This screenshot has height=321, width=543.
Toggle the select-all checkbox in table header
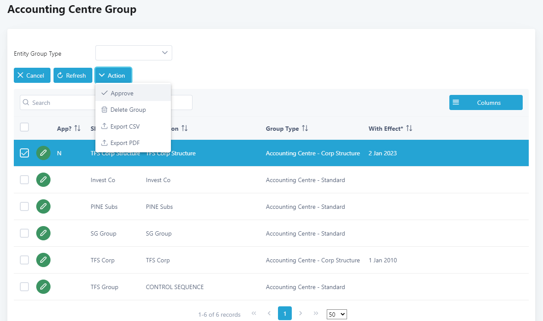pyautogui.click(x=25, y=127)
